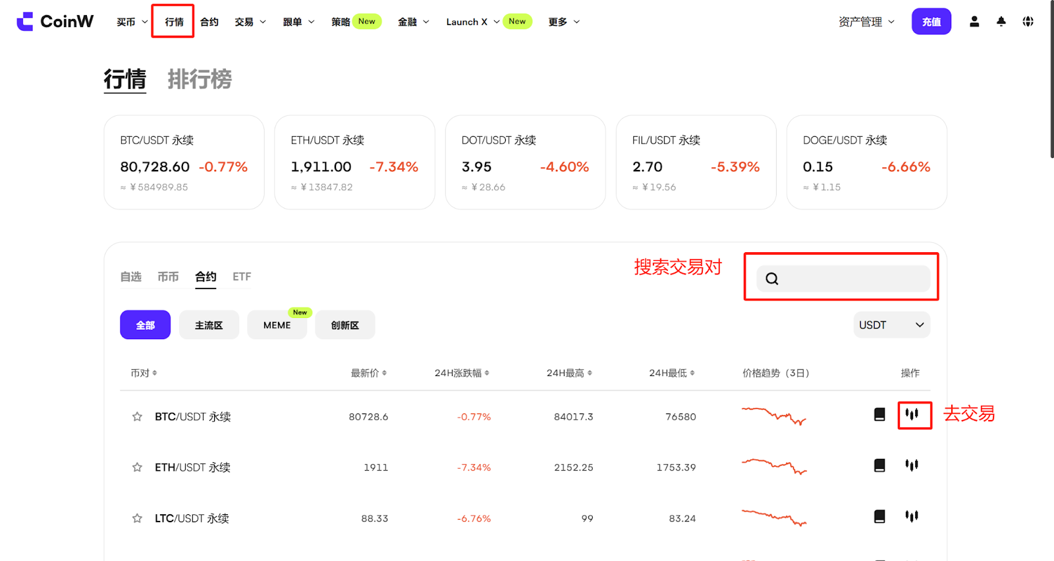Click the CoinW logo
1054x561 pixels.
click(x=55, y=22)
